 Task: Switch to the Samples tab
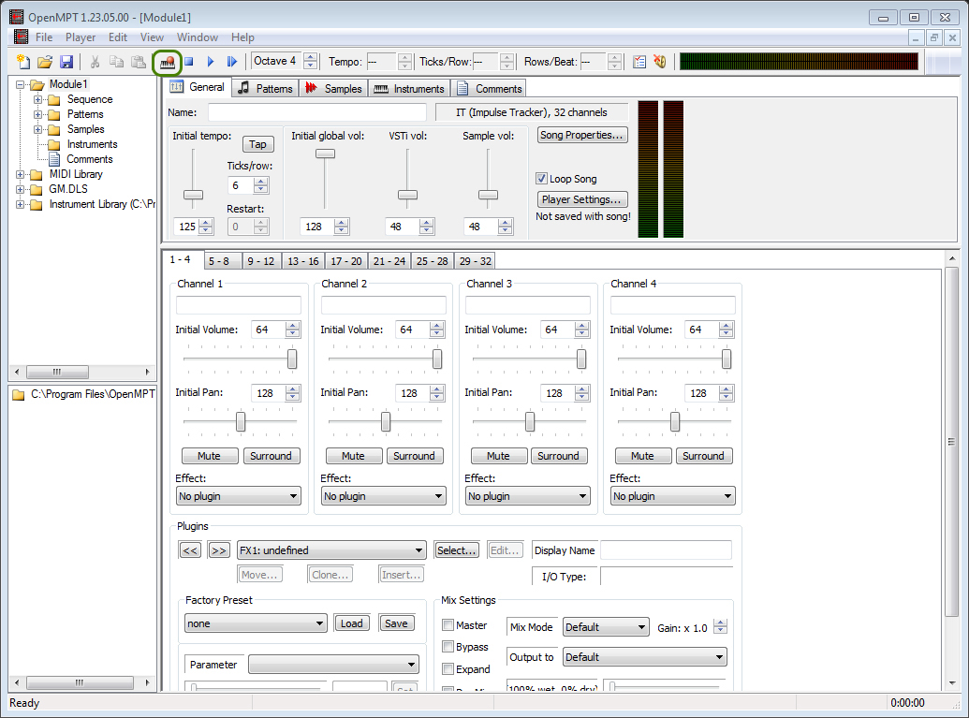coord(333,88)
